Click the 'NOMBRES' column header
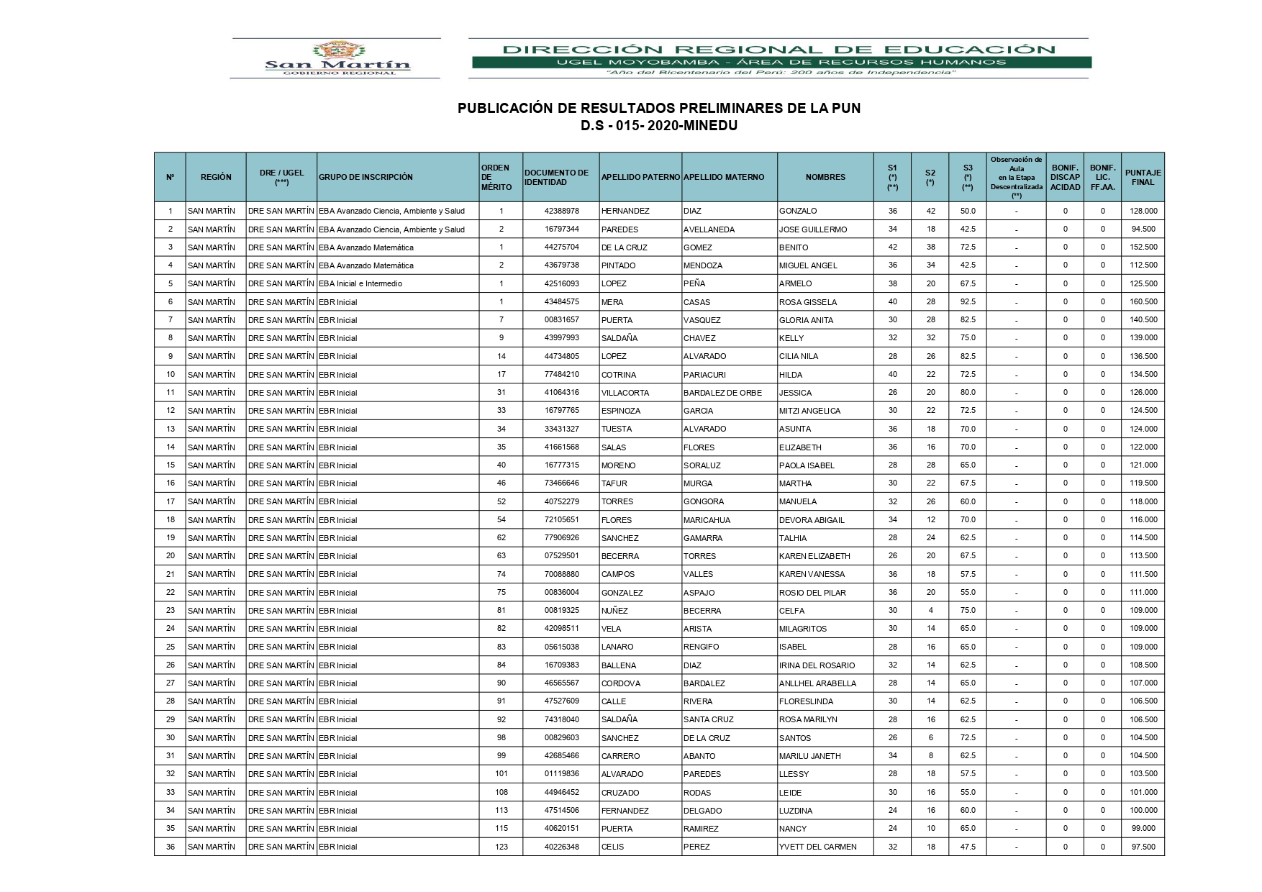1262x892 pixels. (x=825, y=177)
